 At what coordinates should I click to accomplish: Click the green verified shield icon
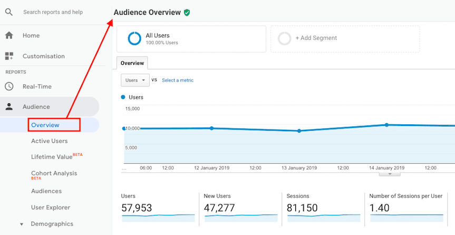[x=187, y=12]
